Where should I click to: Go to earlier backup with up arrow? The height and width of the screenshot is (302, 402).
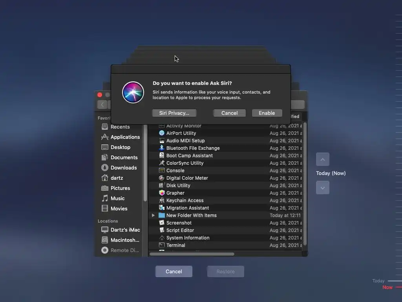point(323,160)
